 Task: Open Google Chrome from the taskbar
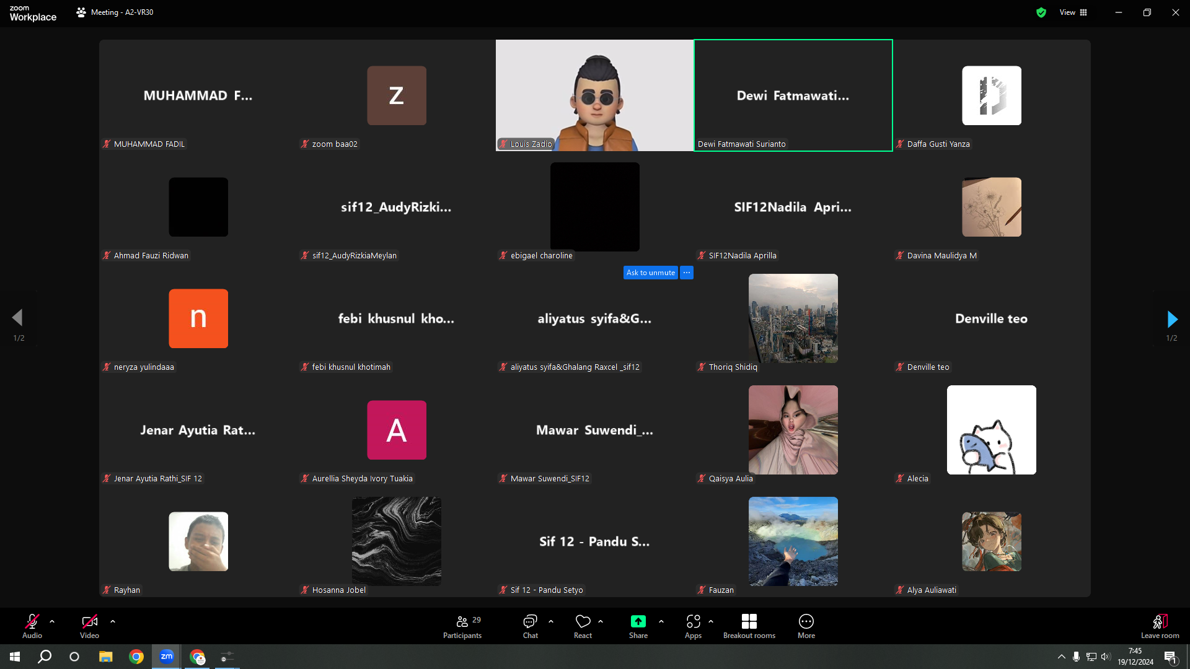click(x=136, y=657)
